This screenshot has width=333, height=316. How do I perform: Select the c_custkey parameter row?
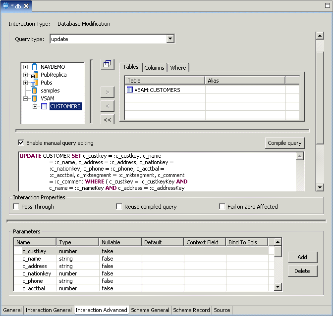(144, 251)
